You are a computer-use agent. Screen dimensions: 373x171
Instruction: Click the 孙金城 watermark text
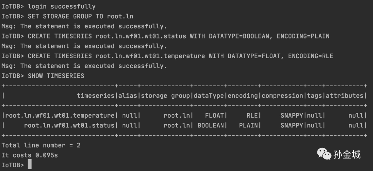point(347,154)
